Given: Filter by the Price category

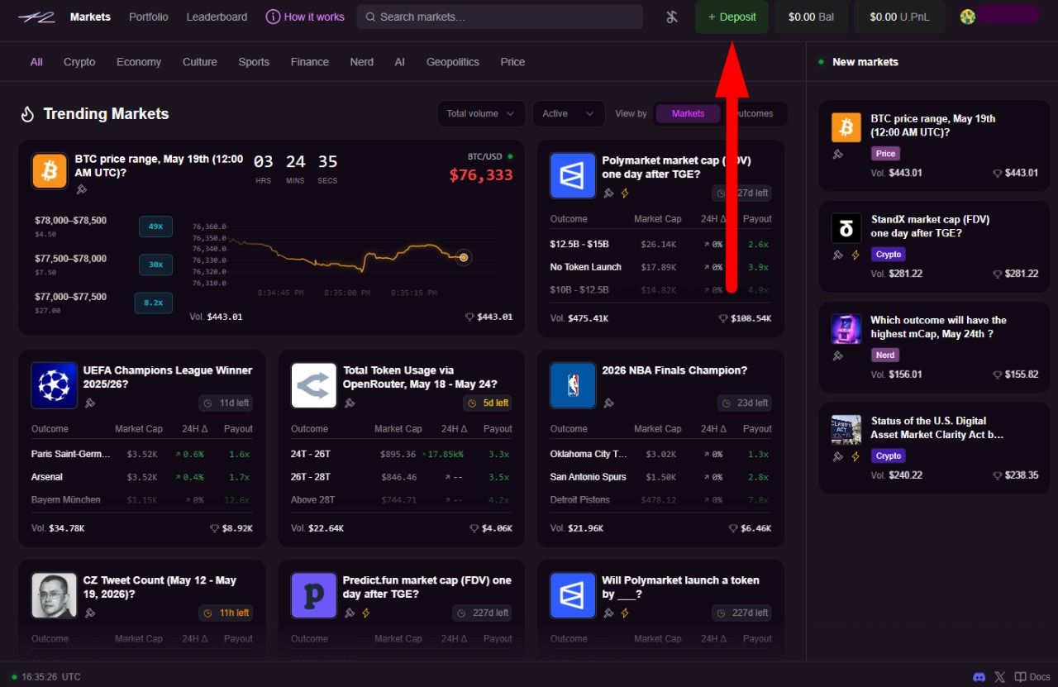Looking at the screenshot, I should pos(512,62).
